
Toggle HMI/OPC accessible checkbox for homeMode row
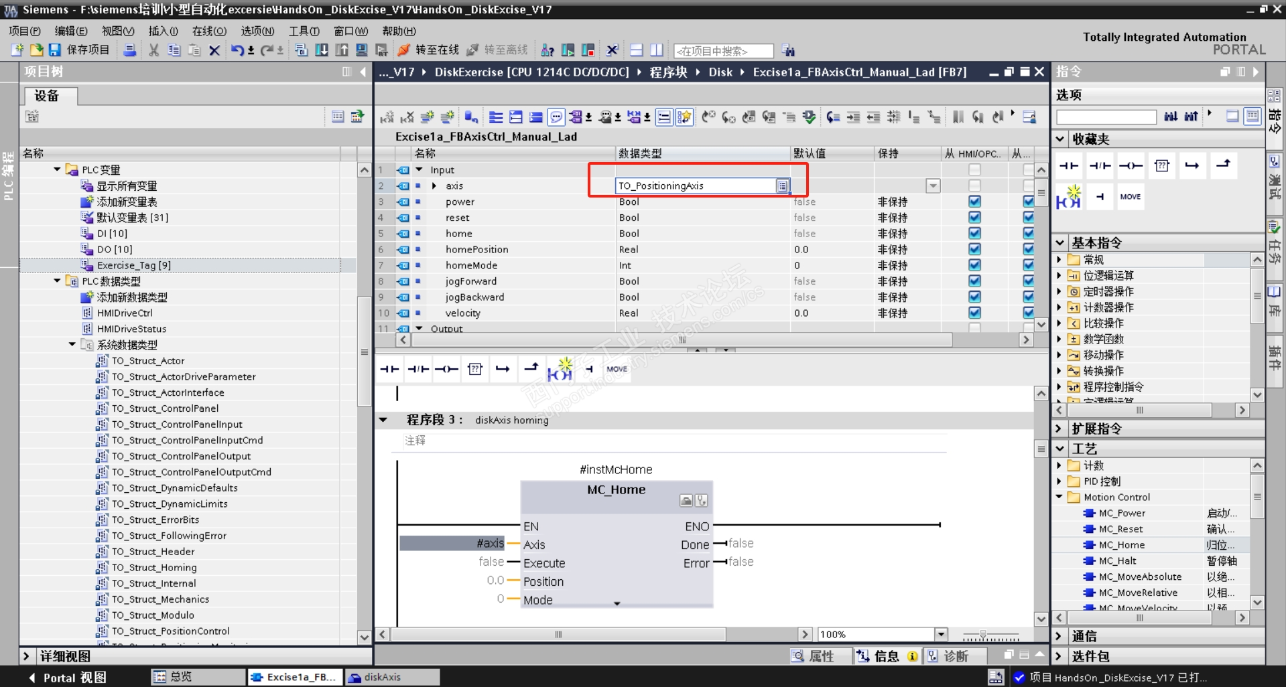point(974,265)
